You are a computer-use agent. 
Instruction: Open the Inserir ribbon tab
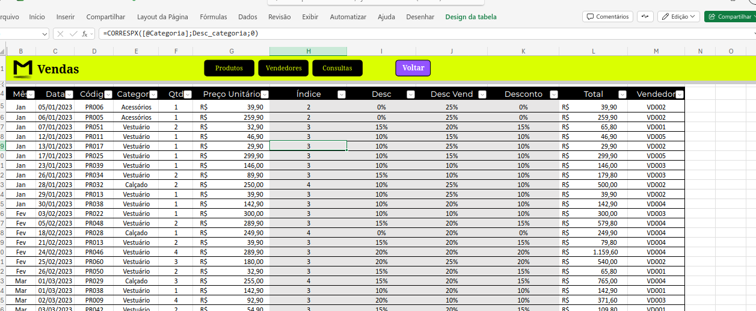pos(66,17)
